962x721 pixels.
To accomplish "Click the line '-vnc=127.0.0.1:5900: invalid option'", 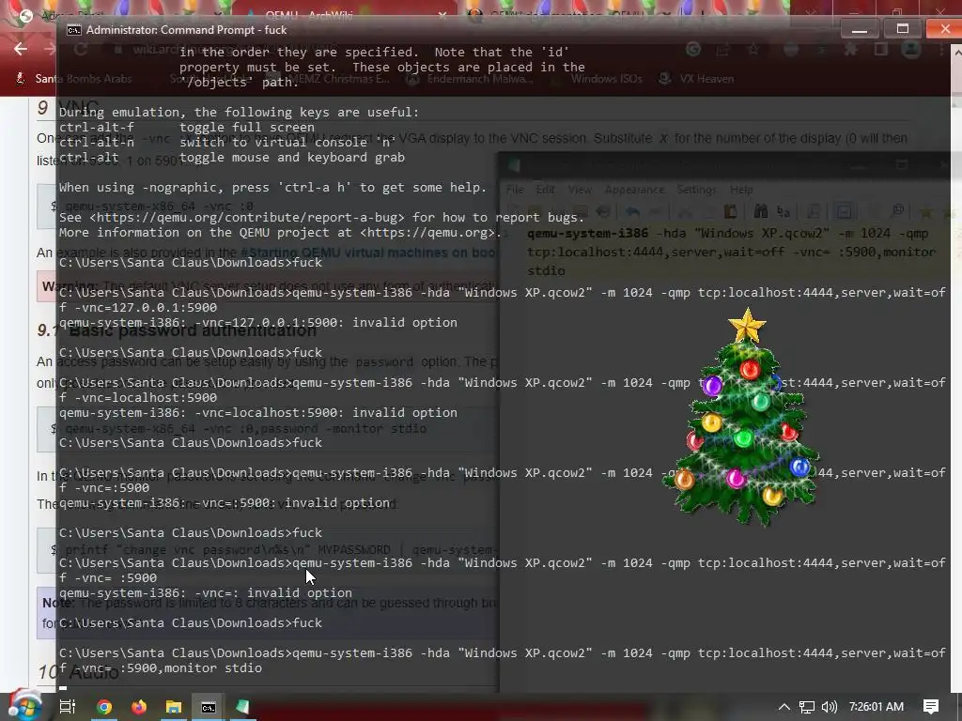I will (x=258, y=323).
